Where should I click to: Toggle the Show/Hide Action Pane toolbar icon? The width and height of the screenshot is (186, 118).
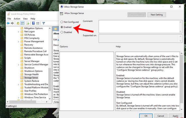(38, 23)
